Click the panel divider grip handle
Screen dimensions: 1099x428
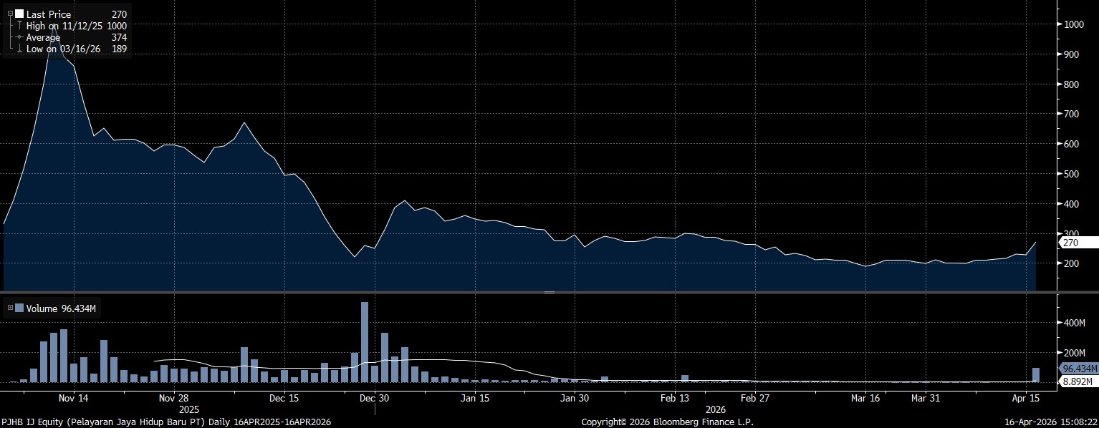coord(549,293)
